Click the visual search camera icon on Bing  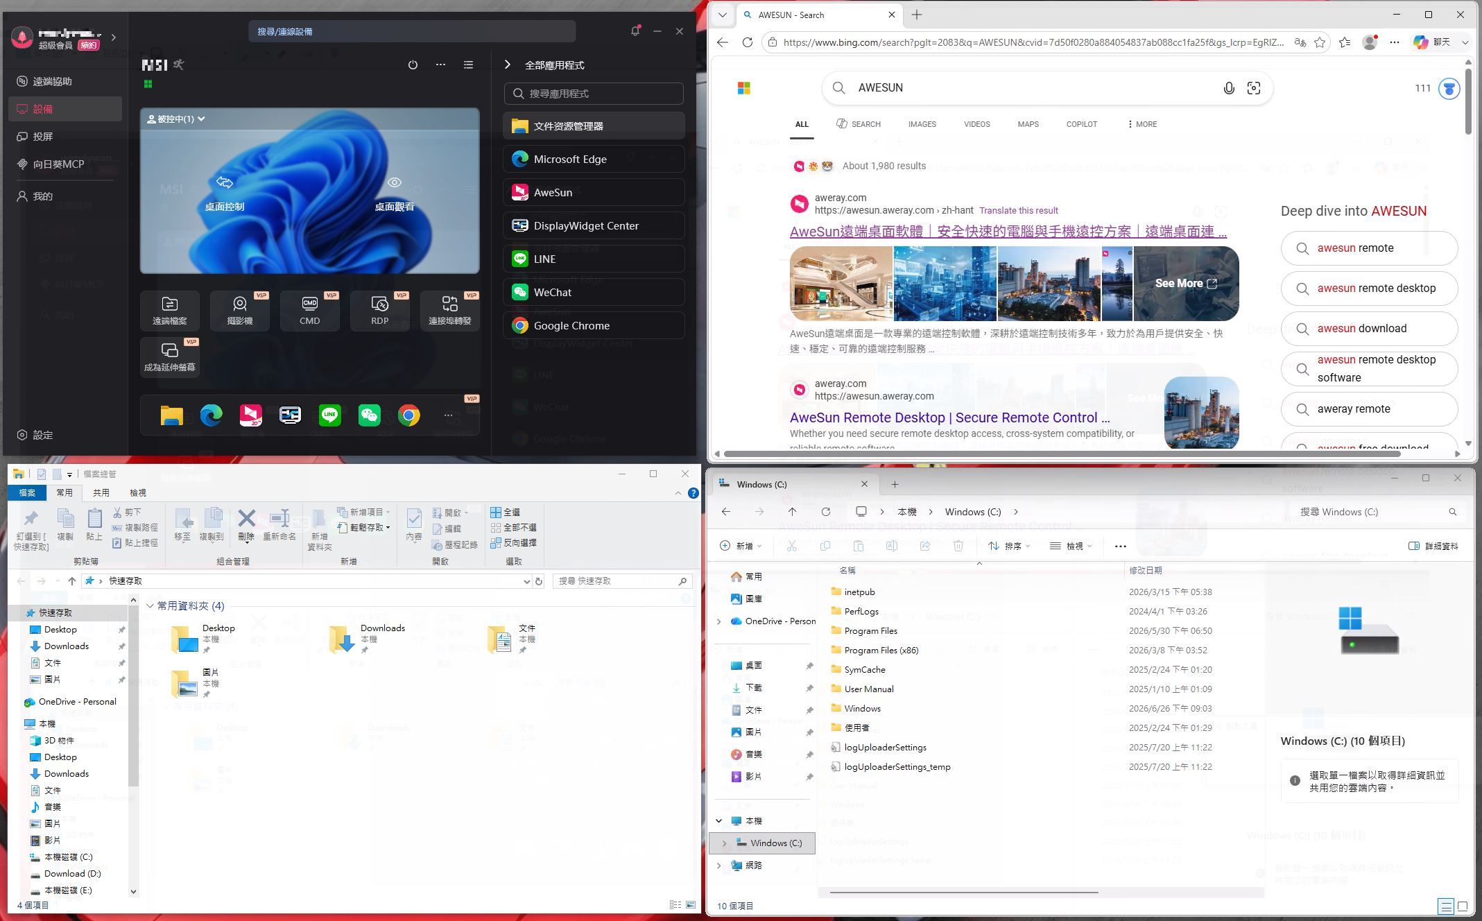[x=1254, y=88]
